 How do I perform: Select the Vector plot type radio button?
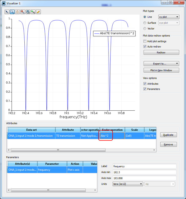pos(145,29)
